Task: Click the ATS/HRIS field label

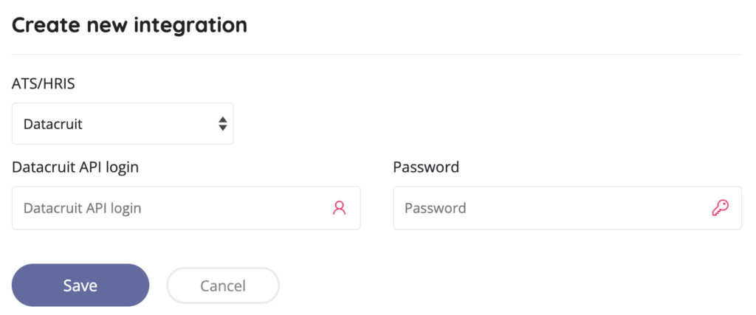Action: [x=44, y=84]
